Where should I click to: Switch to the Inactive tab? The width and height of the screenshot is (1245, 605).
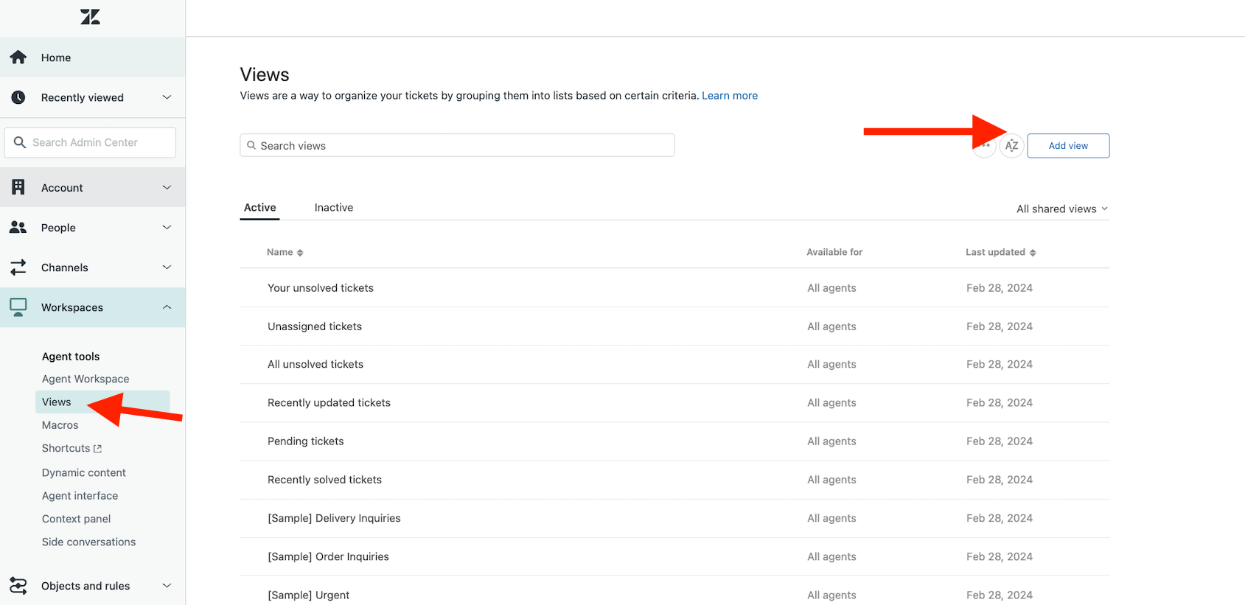click(333, 208)
